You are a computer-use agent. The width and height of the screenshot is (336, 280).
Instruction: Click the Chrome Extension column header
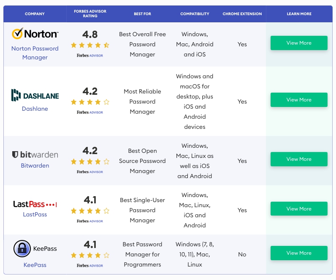(x=242, y=14)
